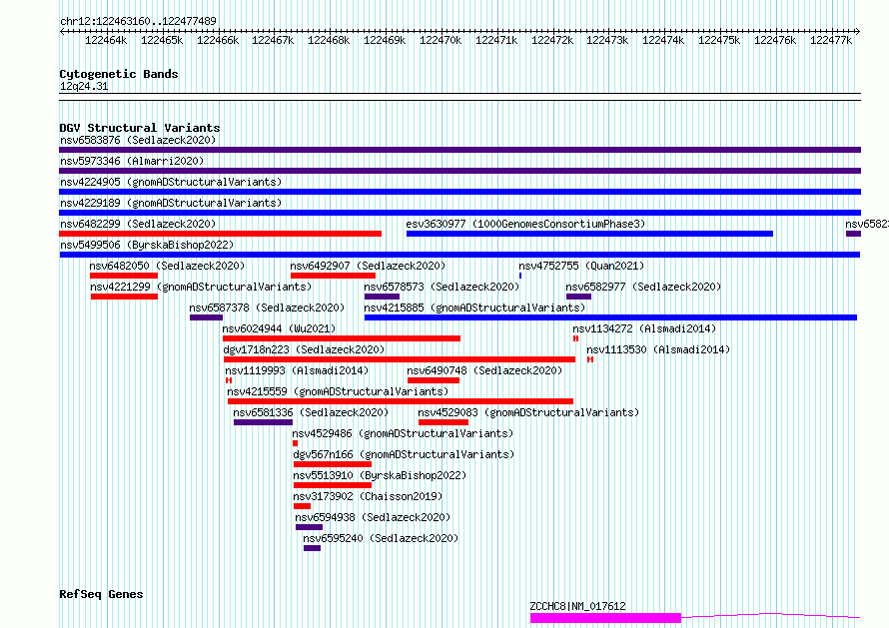Click tiny blue marker under nsv4752755
The image size is (889, 628).
click(520, 276)
